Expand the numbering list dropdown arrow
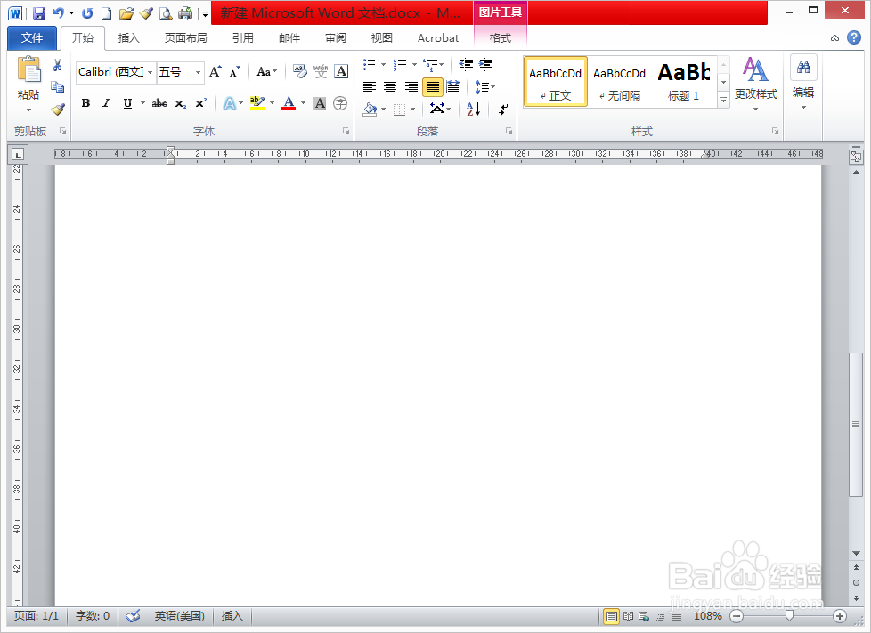Screen dimensions: 871x633 414,65
